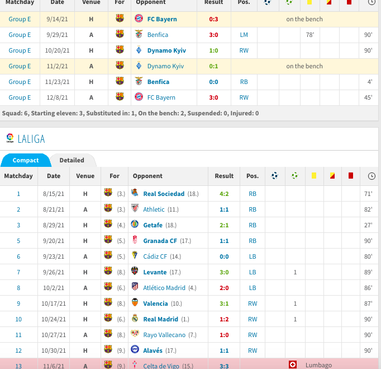
Task: Open Atlético Madrid opponent link
Action: (164, 288)
